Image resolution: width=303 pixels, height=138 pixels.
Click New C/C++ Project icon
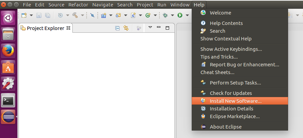coord(104,15)
